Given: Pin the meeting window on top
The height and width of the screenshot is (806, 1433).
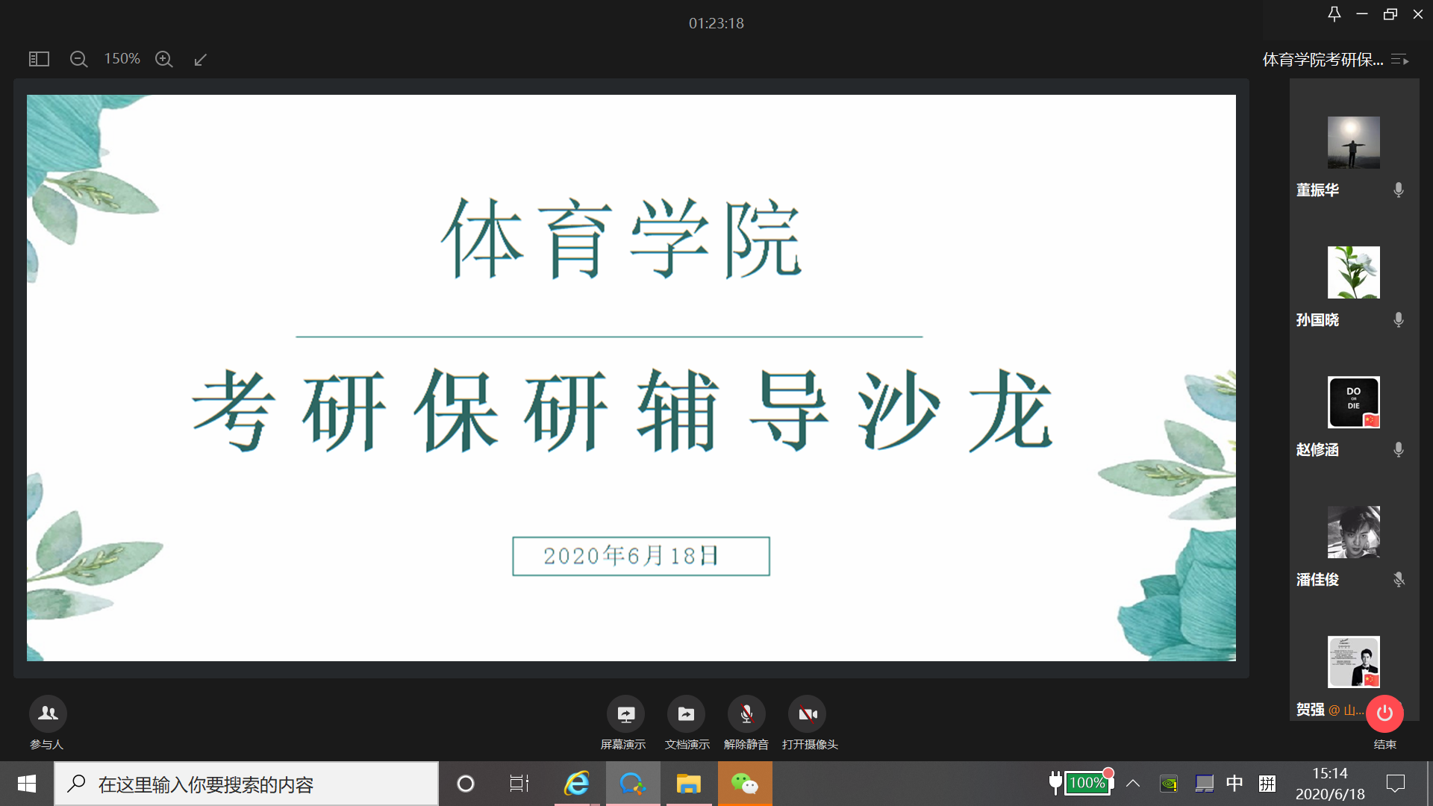Looking at the screenshot, I should click(1334, 14).
